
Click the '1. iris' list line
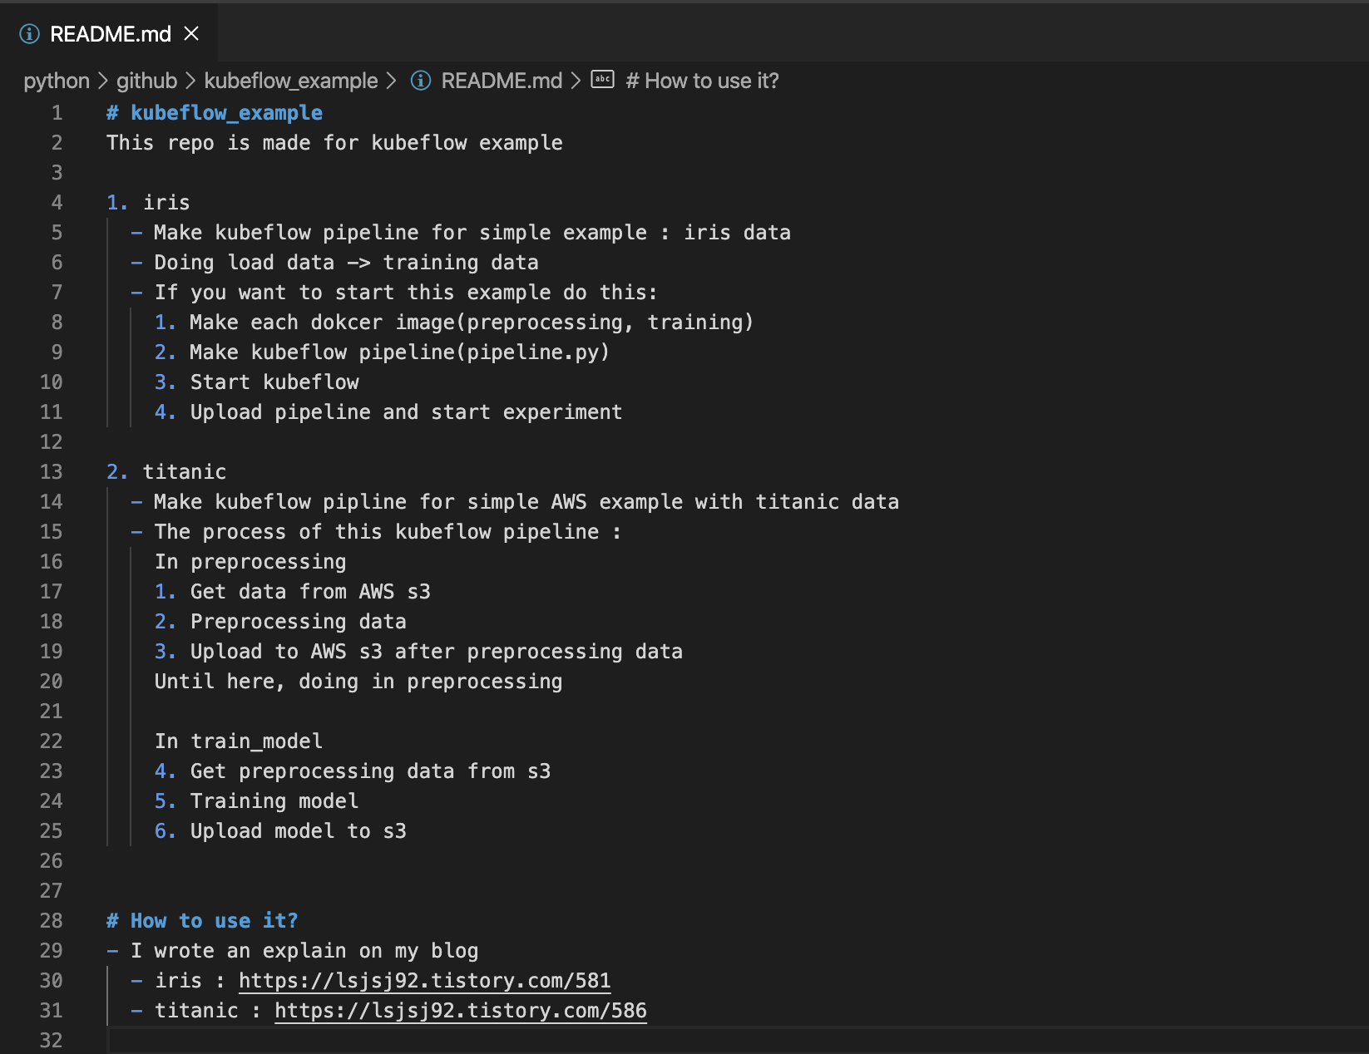click(x=148, y=203)
